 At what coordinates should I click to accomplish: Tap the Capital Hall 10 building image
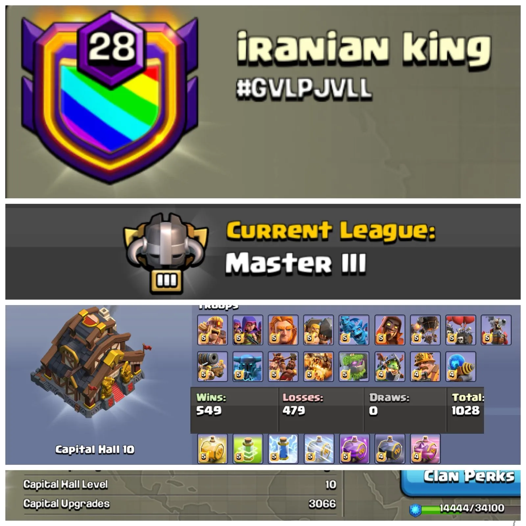(92, 363)
